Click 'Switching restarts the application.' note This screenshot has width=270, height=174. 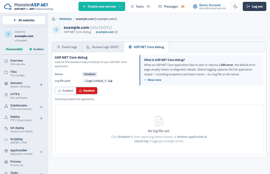[75, 99]
